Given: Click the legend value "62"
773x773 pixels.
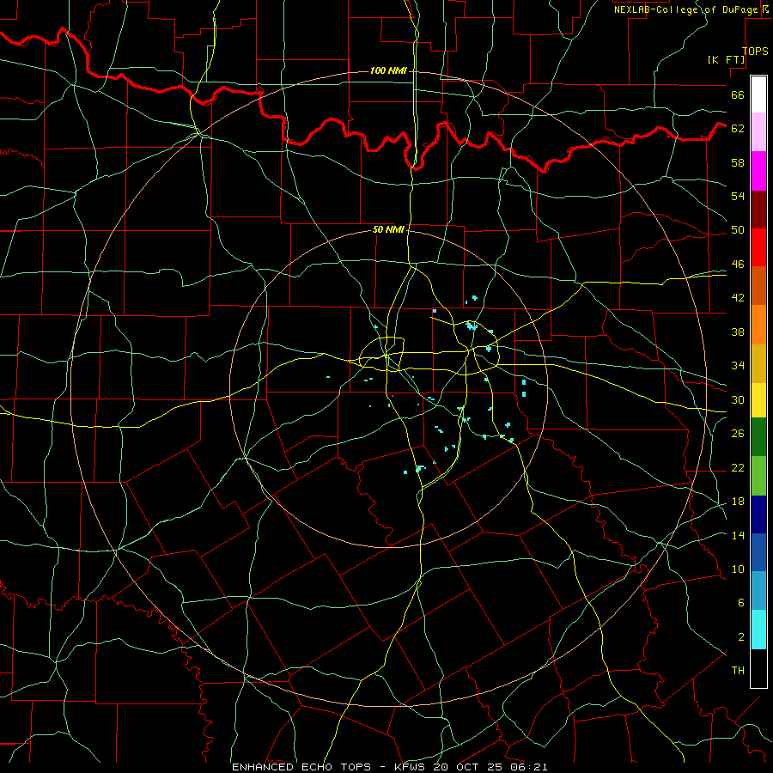Looking at the screenshot, I should (738, 128).
